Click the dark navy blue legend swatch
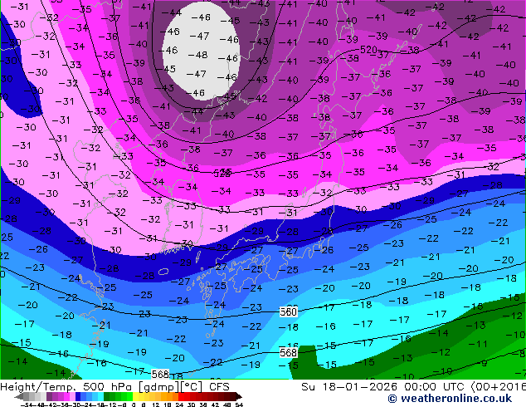The width and height of the screenshot is (526, 407). pyautogui.click(x=78, y=397)
